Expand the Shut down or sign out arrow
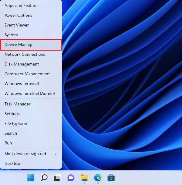Viewport: 182px width, 185px height. (x=56, y=154)
